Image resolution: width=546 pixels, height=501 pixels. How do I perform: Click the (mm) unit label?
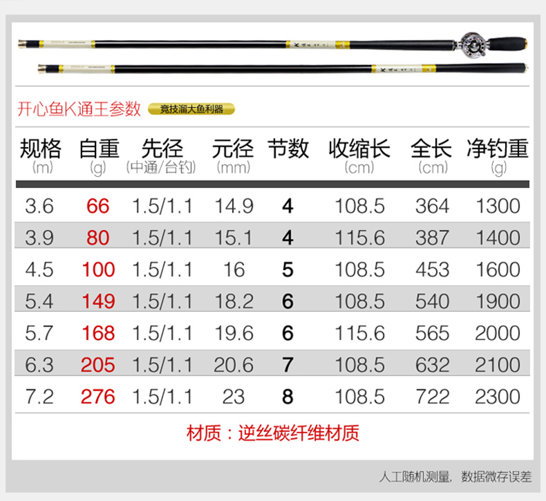(x=234, y=168)
